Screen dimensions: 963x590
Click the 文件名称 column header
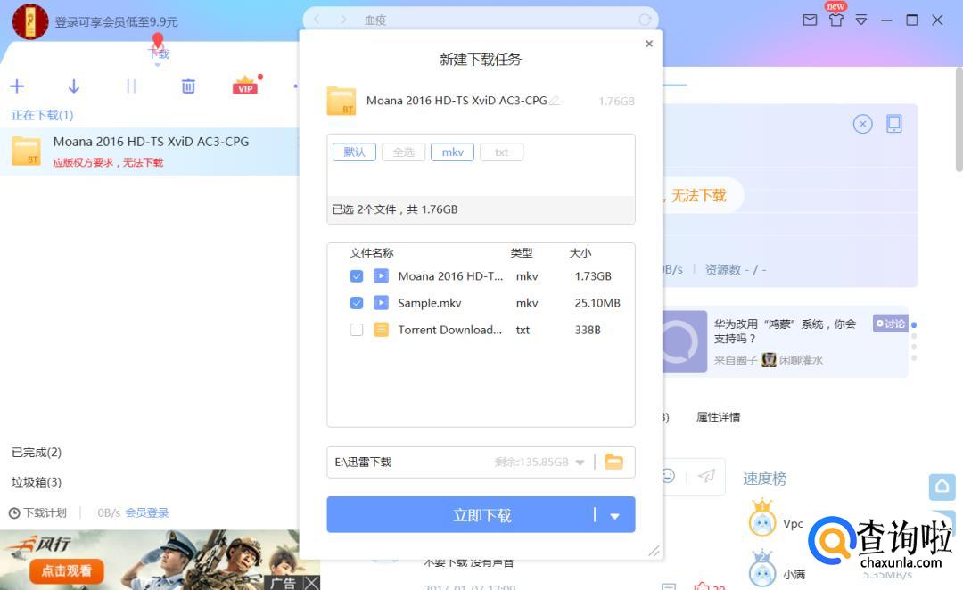pos(372,253)
